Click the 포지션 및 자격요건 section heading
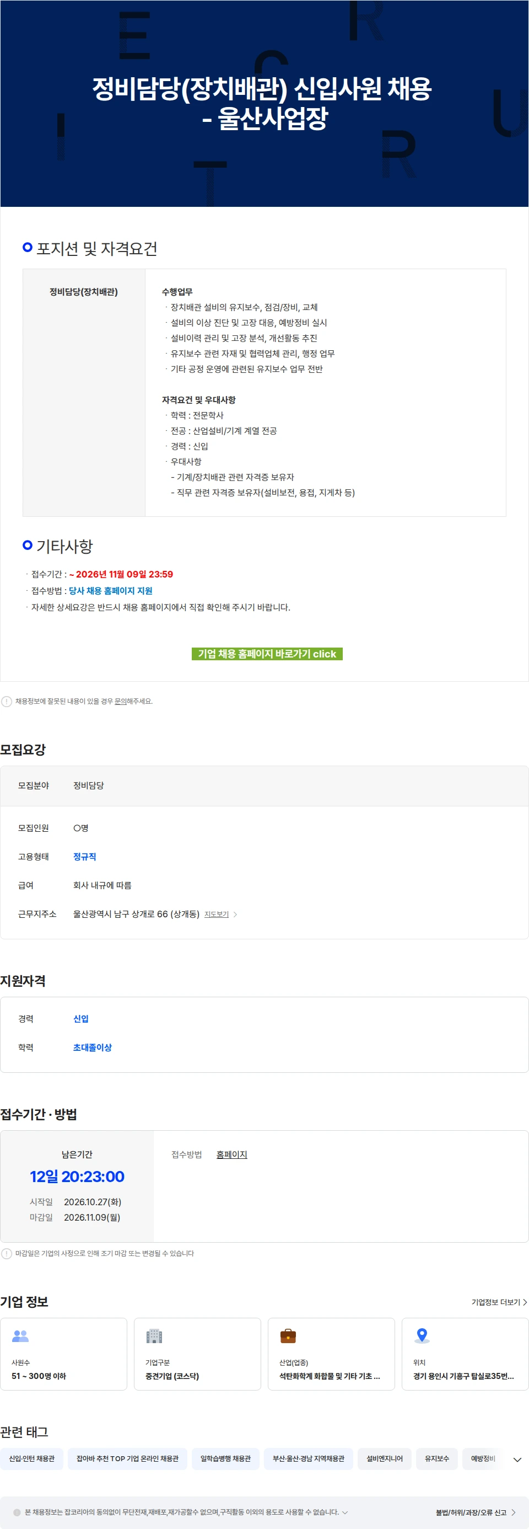Image resolution: width=529 pixels, height=1529 pixels. coord(96,249)
